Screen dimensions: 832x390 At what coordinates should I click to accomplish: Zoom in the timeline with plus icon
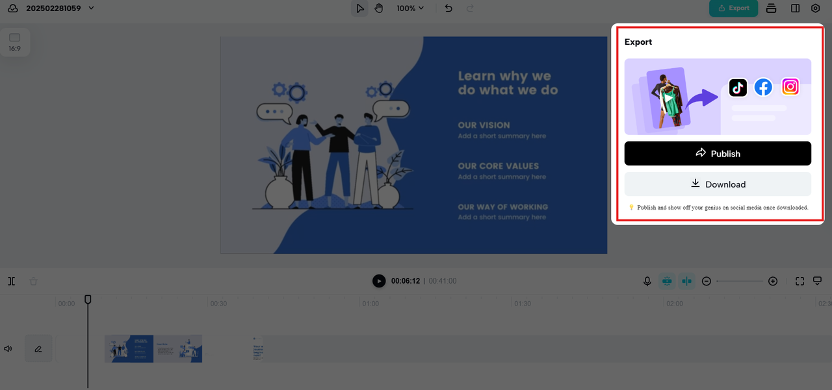pyautogui.click(x=773, y=281)
